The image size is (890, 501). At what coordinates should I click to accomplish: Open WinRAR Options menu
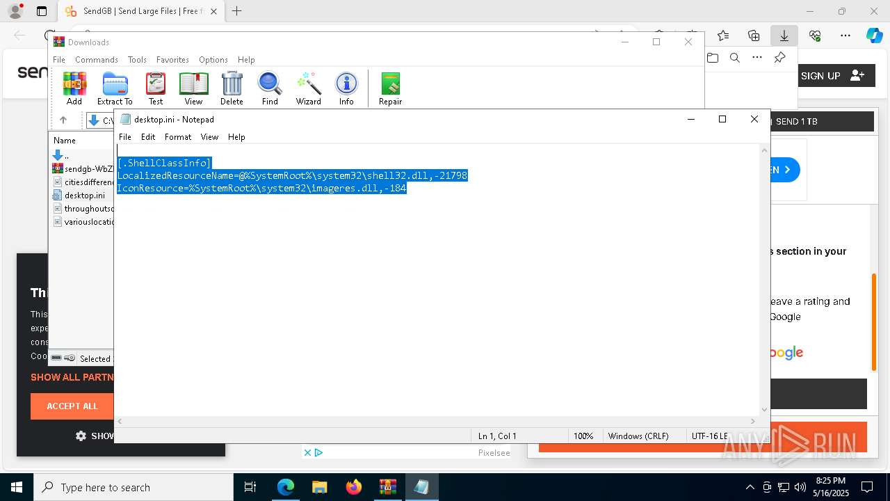click(213, 60)
